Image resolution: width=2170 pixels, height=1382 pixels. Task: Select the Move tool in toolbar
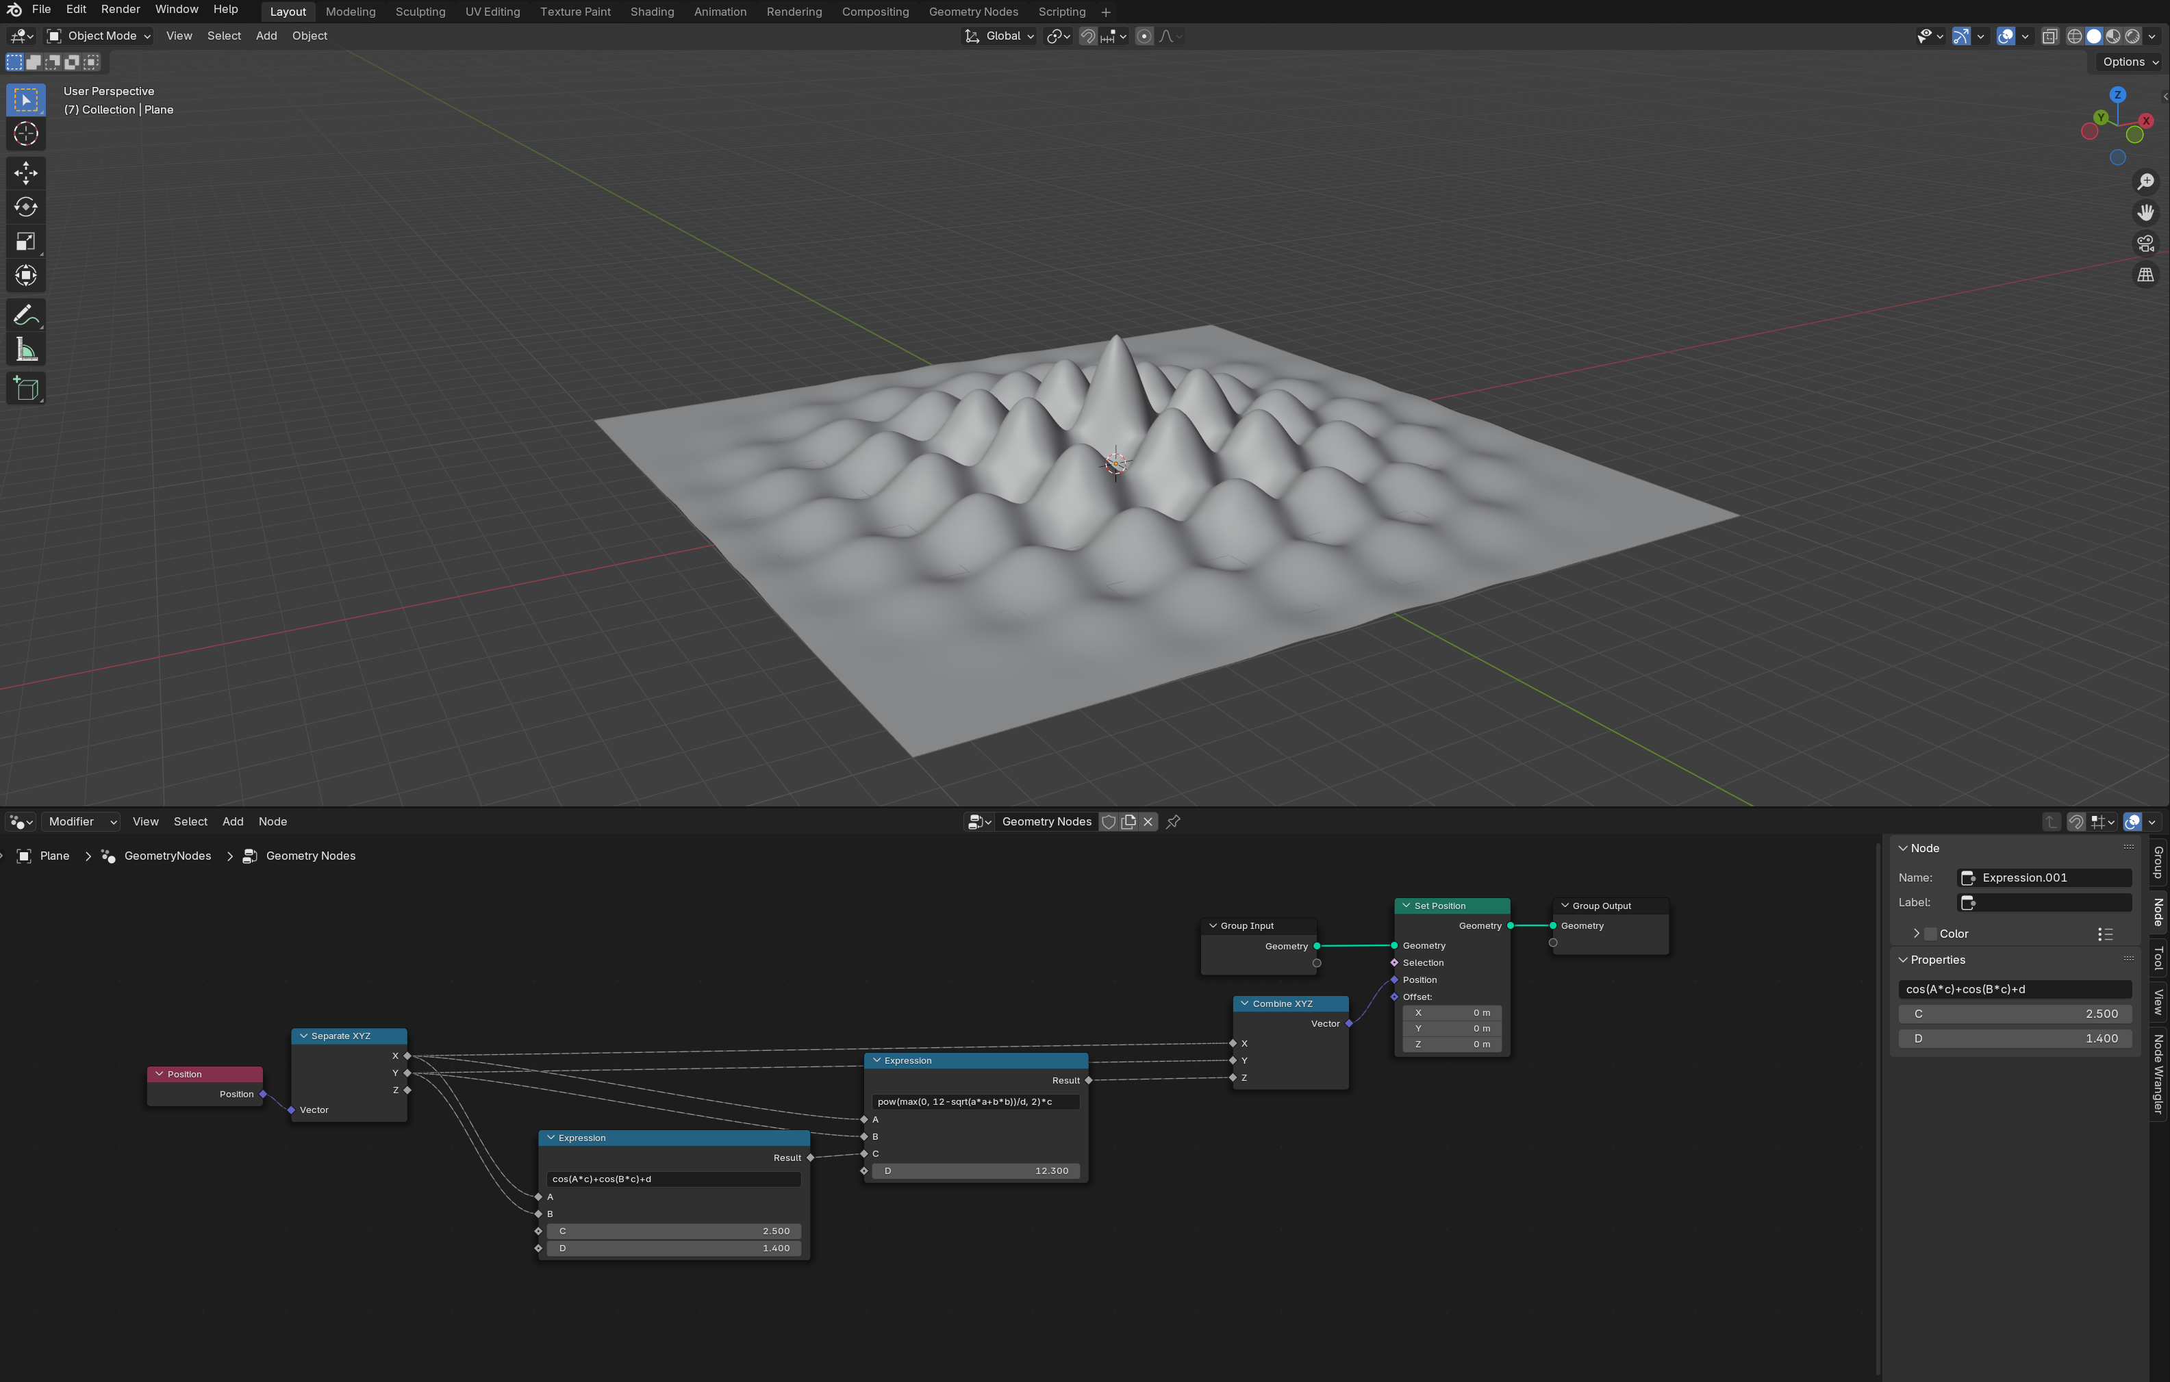(25, 172)
